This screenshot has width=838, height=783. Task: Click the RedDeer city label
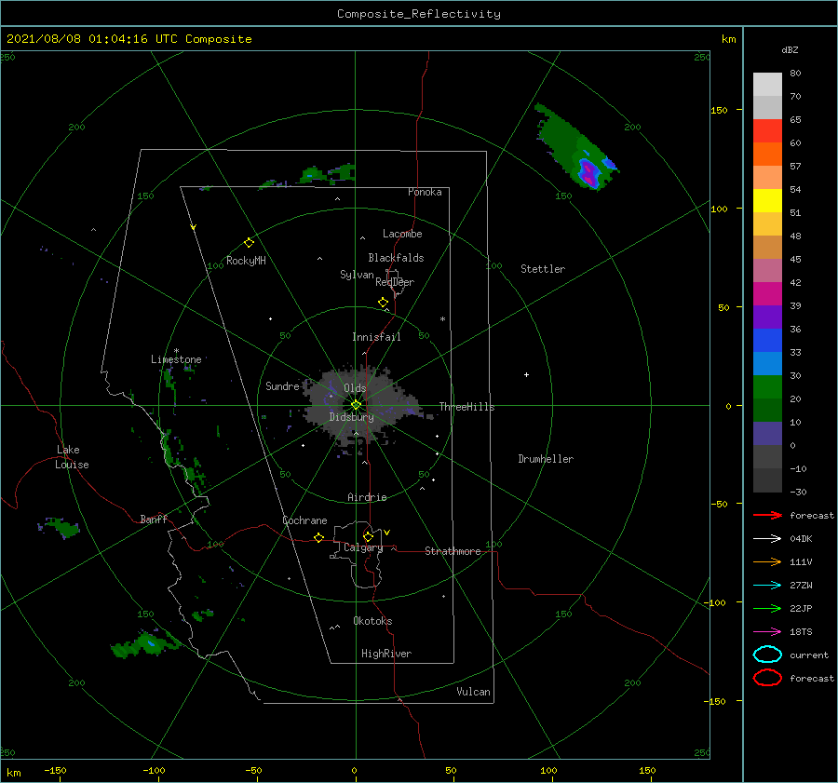(x=395, y=282)
